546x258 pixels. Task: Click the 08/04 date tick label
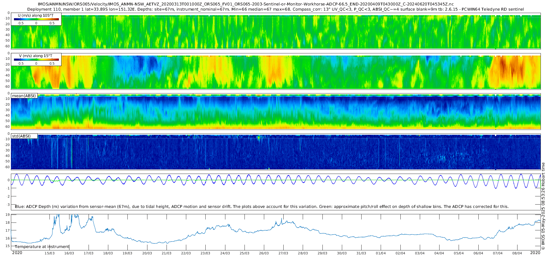517,253
